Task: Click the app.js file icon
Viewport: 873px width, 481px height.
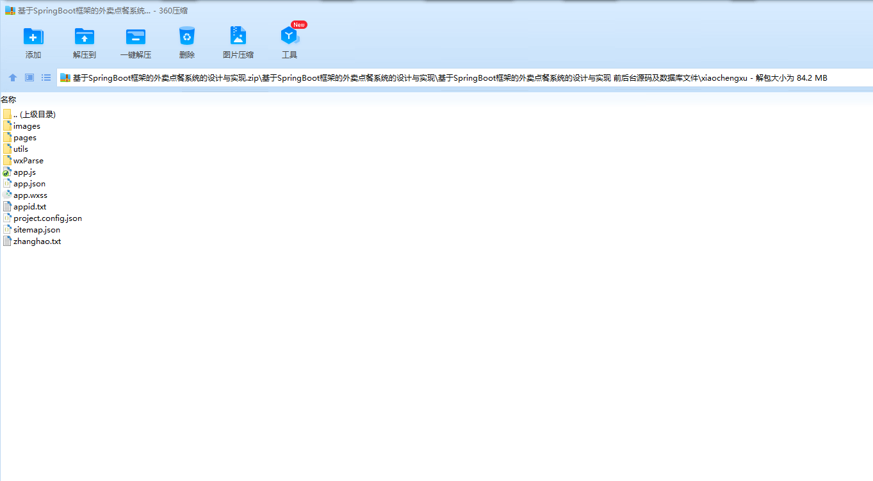Action: tap(7, 172)
